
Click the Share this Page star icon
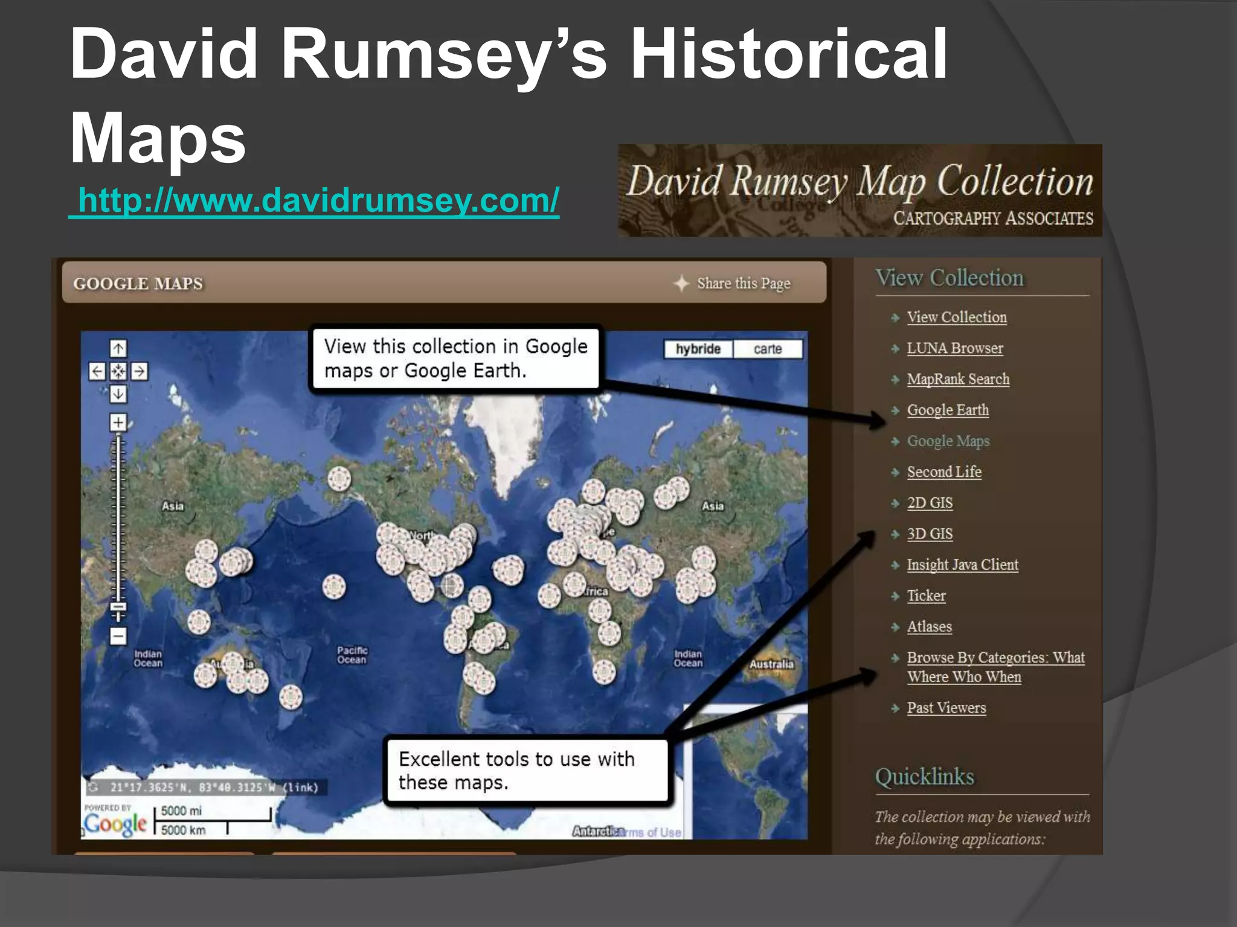(681, 283)
